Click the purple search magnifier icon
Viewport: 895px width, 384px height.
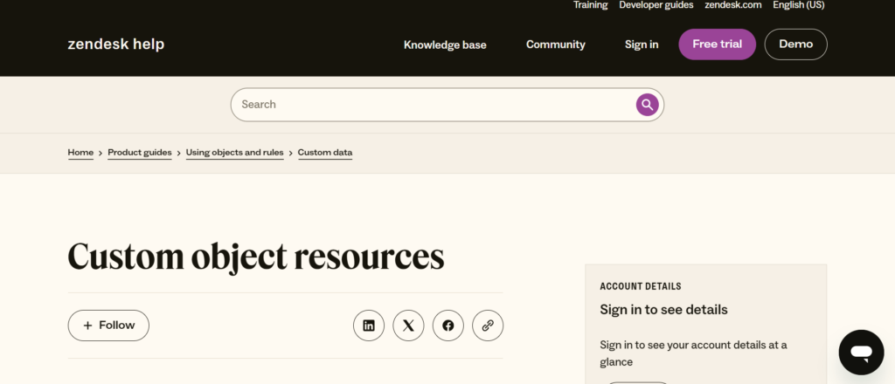click(x=647, y=105)
